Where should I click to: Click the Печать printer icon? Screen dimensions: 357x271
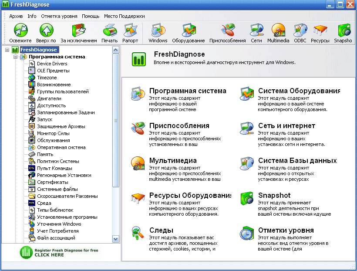(x=110, y=30)
